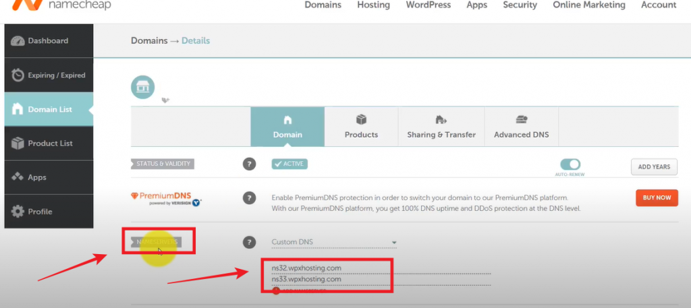The width and height of the screenshot is (691, 308).
Task: Switch to the Products tab
Action: coord(362,127)
